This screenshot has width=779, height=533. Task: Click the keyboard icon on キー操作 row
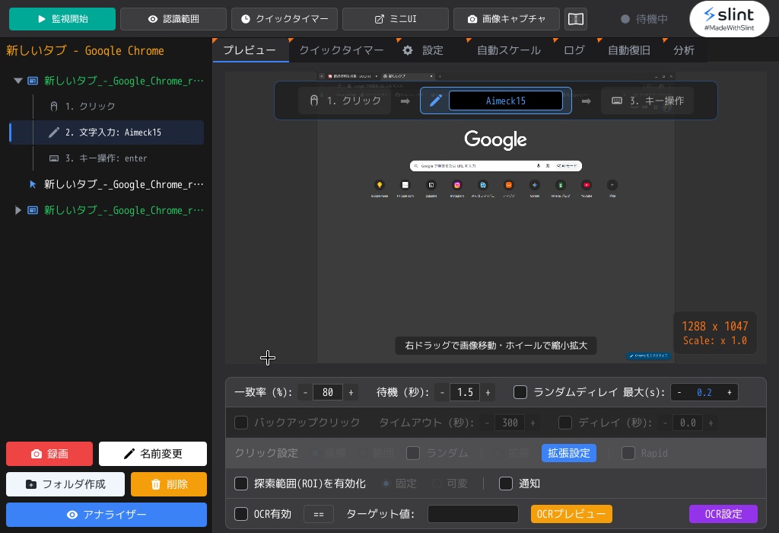pyautogui.click(x=54, y=158)
